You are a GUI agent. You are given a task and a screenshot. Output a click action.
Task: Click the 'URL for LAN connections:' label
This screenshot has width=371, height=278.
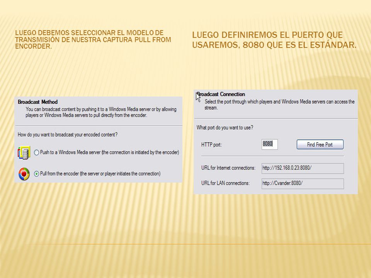[x=225, y=183]
